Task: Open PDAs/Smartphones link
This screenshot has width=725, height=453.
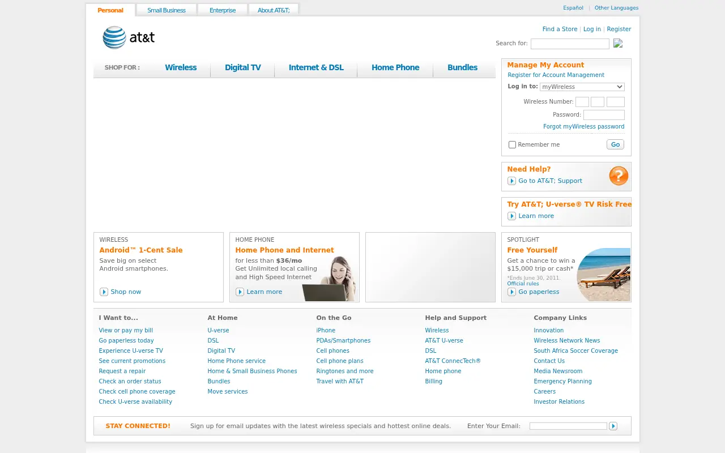Action: (x=343, y=341)
